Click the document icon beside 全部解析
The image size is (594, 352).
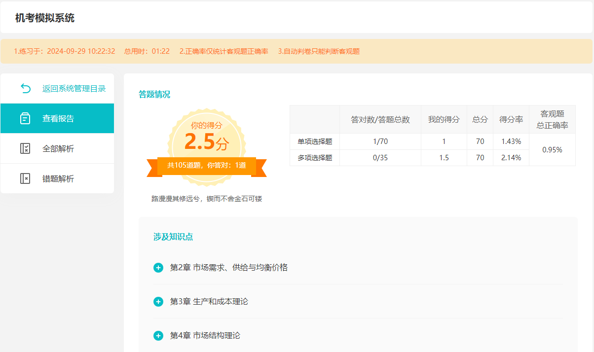(25, 148)
